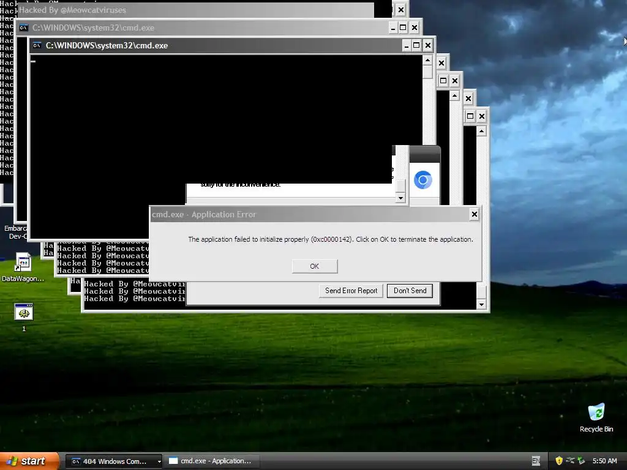Select the Embarcadero Dev-C desktop icon

click(15, 232)
